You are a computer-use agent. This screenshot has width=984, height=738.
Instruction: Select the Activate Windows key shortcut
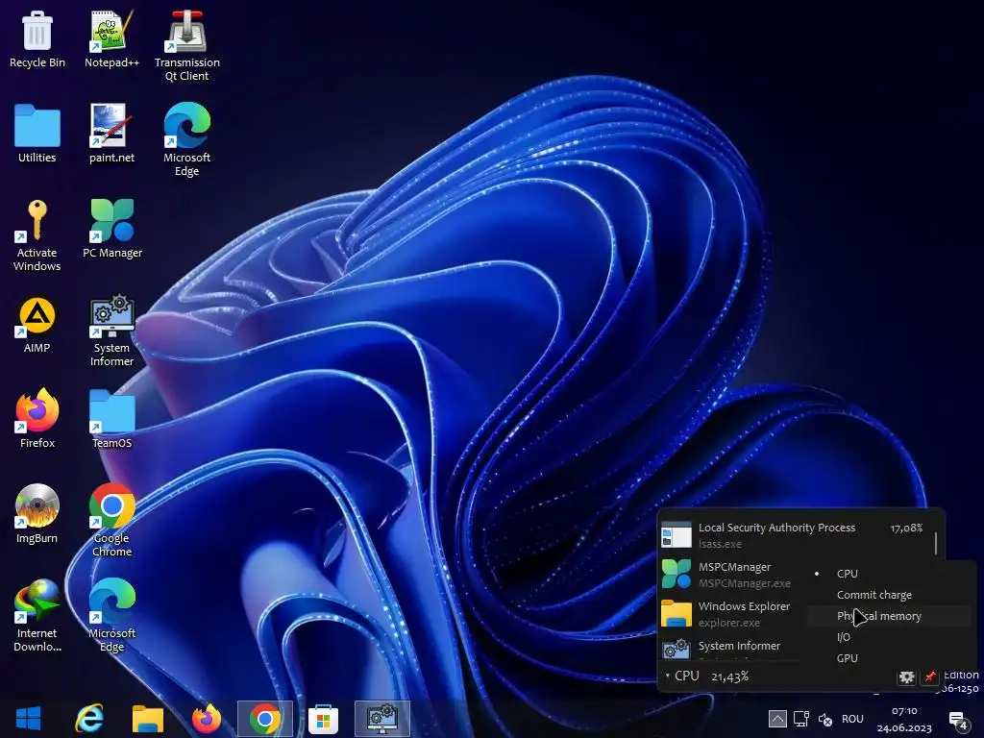[37, 236]
